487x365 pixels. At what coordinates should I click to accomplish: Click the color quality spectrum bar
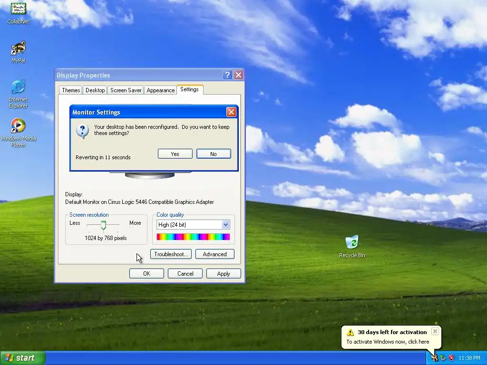193,237
